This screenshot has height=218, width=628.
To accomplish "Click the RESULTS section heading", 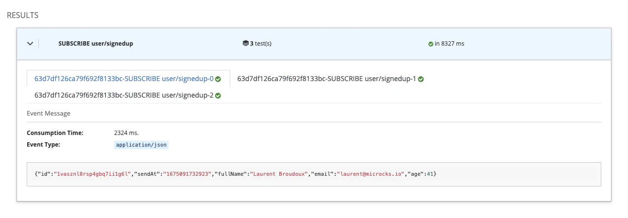I will click(x=22, y=16).
